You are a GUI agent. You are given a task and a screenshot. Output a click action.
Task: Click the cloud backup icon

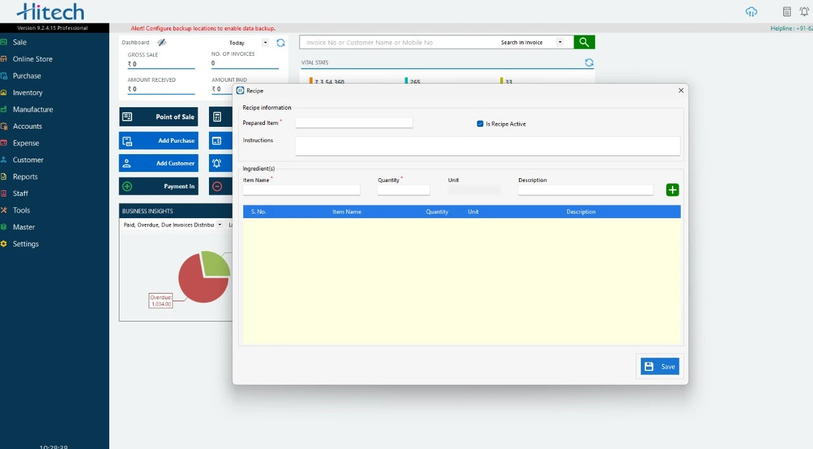(x=751, y=12)
